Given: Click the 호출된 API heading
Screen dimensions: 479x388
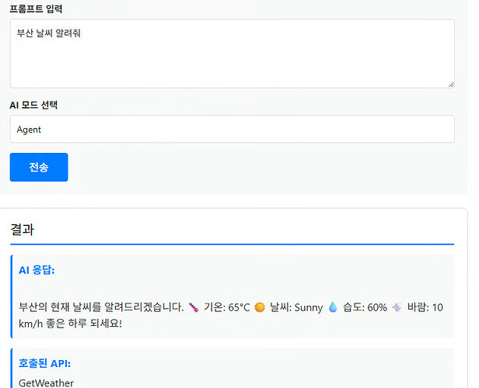Looking at the screenshot, I should coord(45,363).
